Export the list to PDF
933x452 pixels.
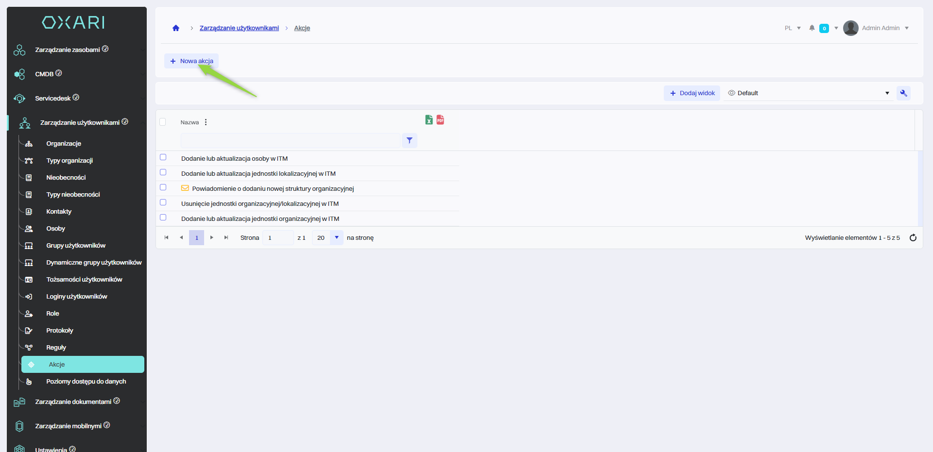click(x=440, y=120)
